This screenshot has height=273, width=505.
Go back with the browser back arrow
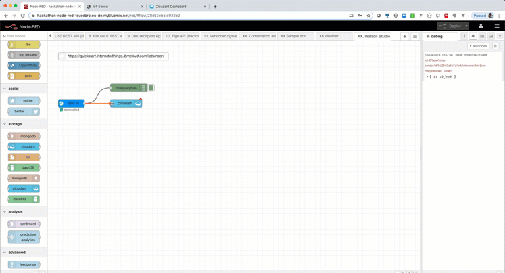[6, 16]
